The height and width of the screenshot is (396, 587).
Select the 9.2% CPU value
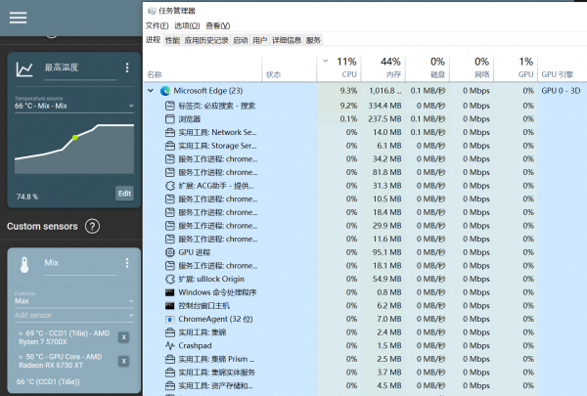(x=348, y=106)
